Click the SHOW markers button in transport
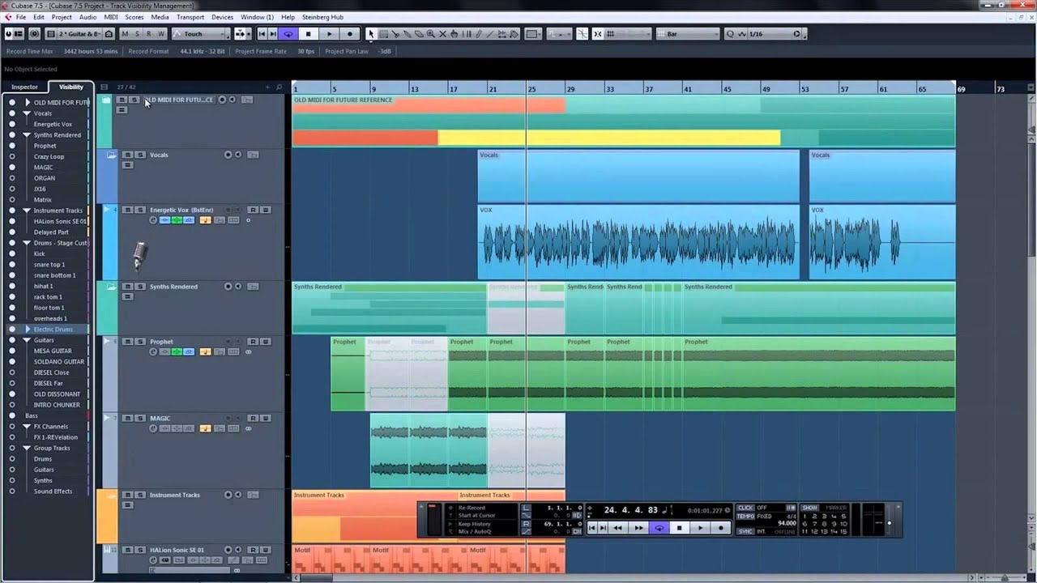The width and height of the screenshot is (1037, 583). 809,508
